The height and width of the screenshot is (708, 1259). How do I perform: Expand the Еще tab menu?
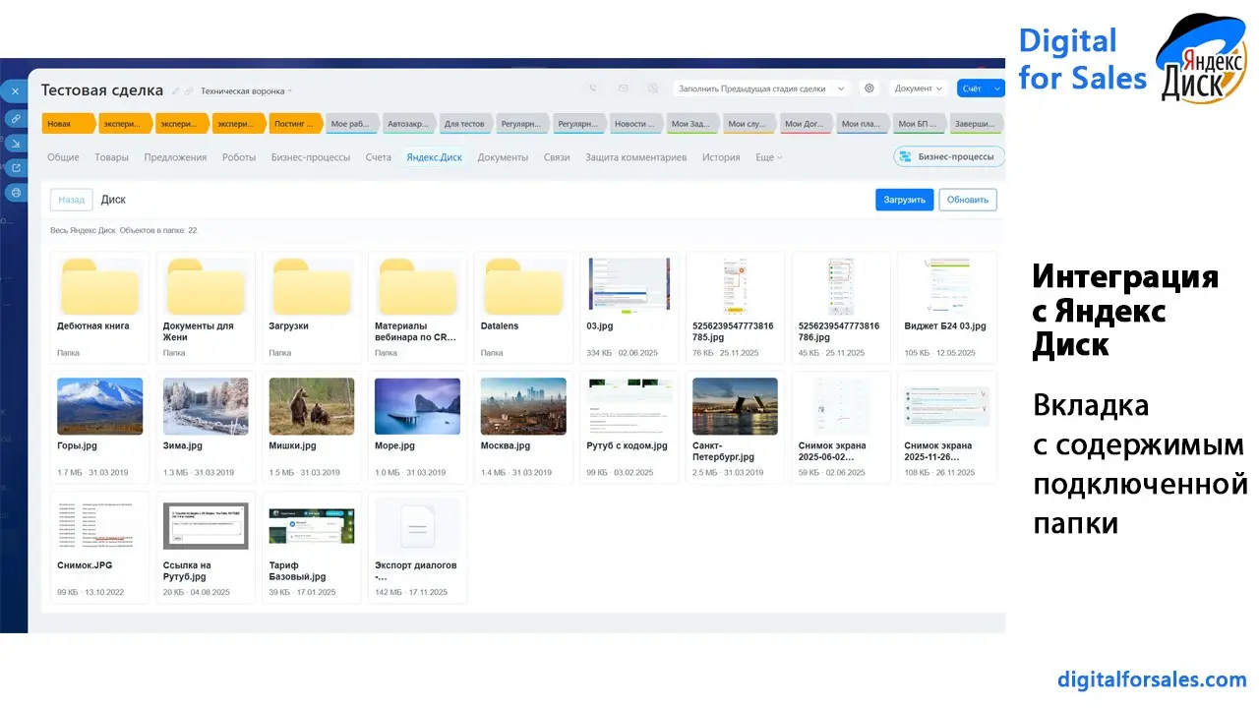[768, 157]
